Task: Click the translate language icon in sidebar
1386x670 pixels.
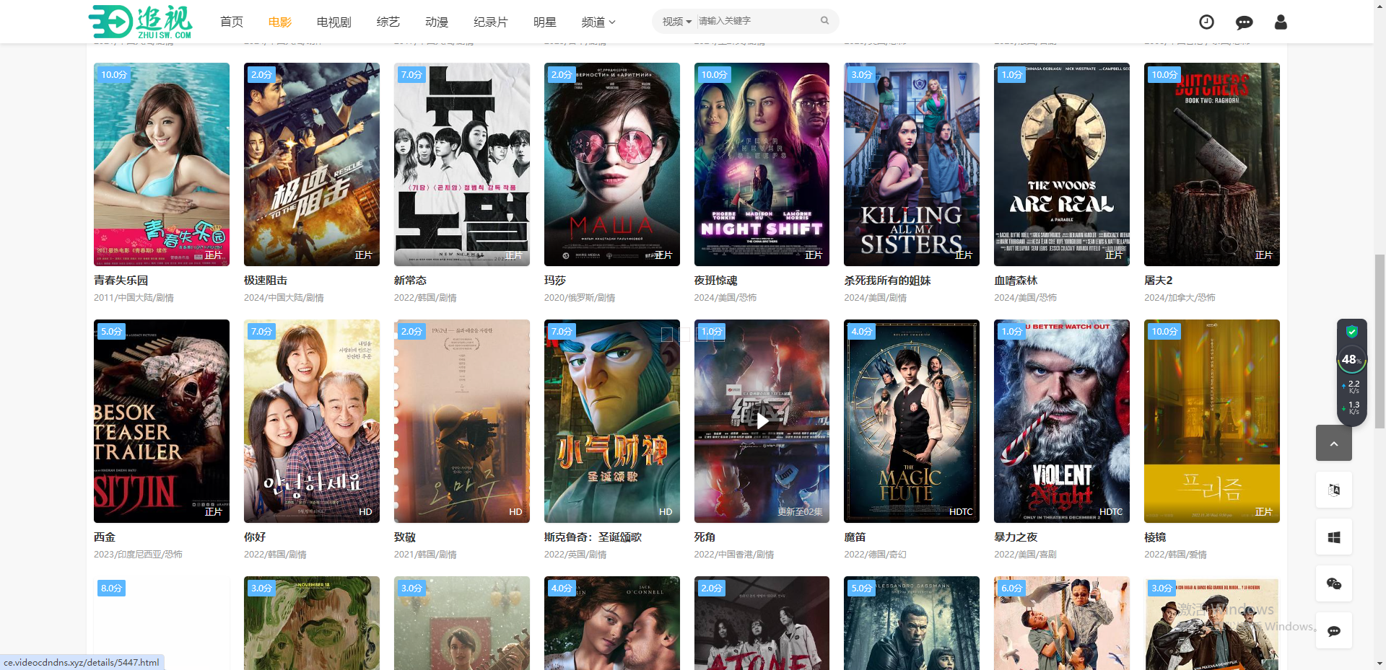Action: [1333, 490]
